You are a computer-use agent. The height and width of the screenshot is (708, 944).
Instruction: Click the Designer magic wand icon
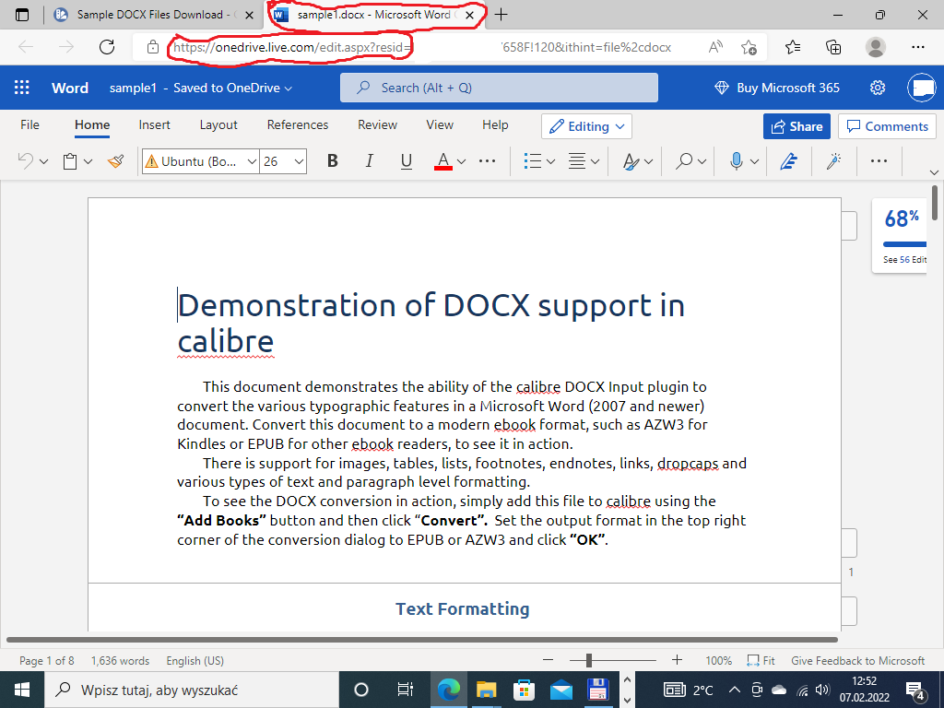tap(834, 161)
